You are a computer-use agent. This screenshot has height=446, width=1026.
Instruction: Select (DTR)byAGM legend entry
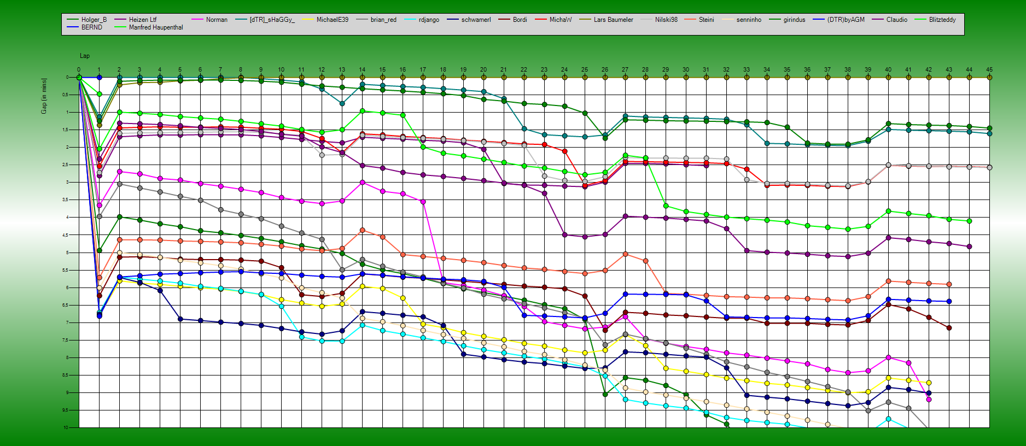846,20
